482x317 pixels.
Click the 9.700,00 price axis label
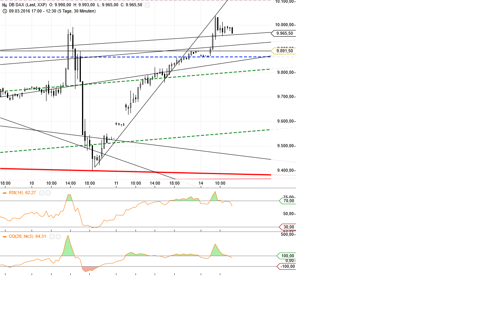286,97
